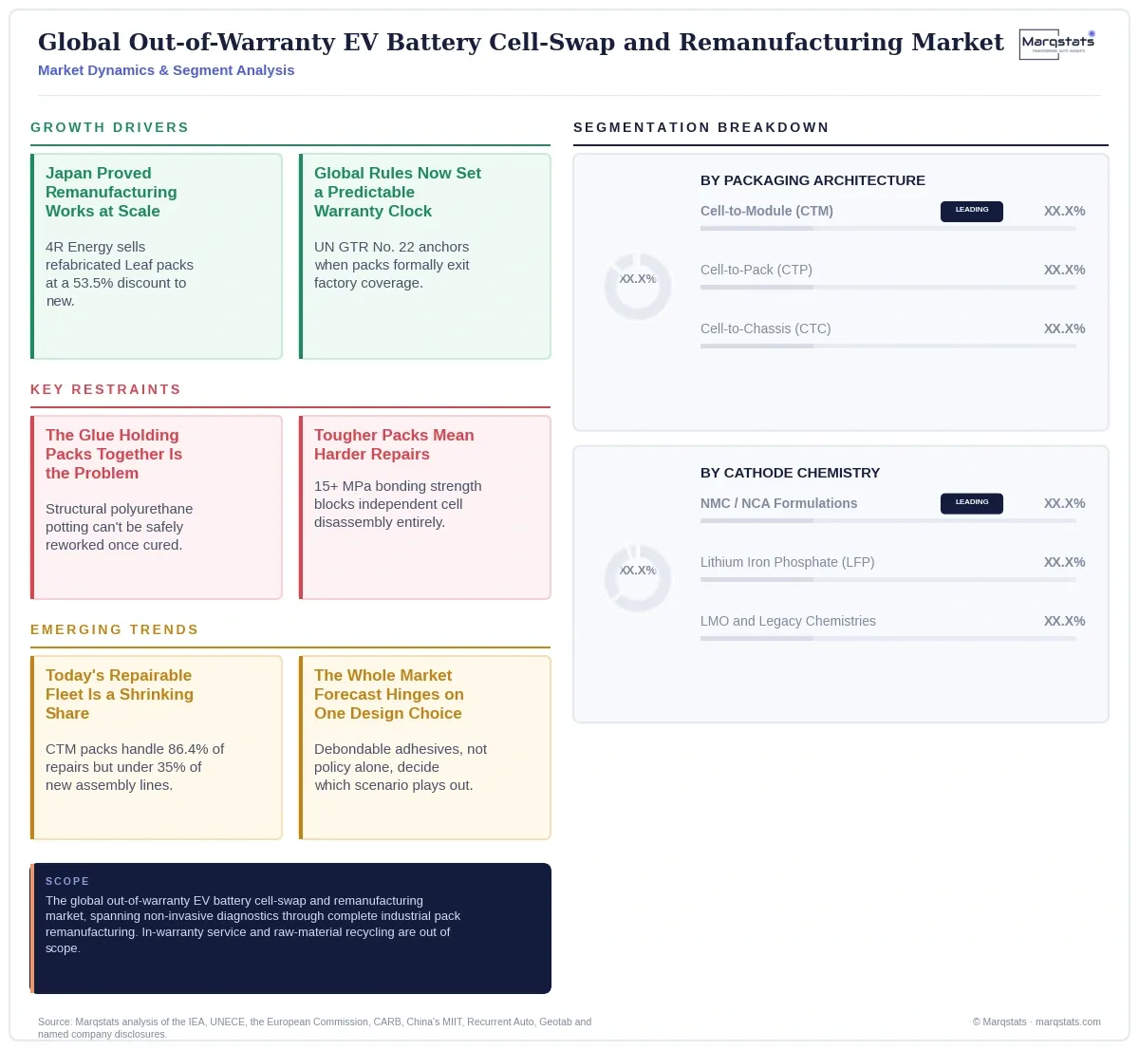Click the GROWTH DRIVERS heading
1139x1050 pixels.
[x=110, y=127]
